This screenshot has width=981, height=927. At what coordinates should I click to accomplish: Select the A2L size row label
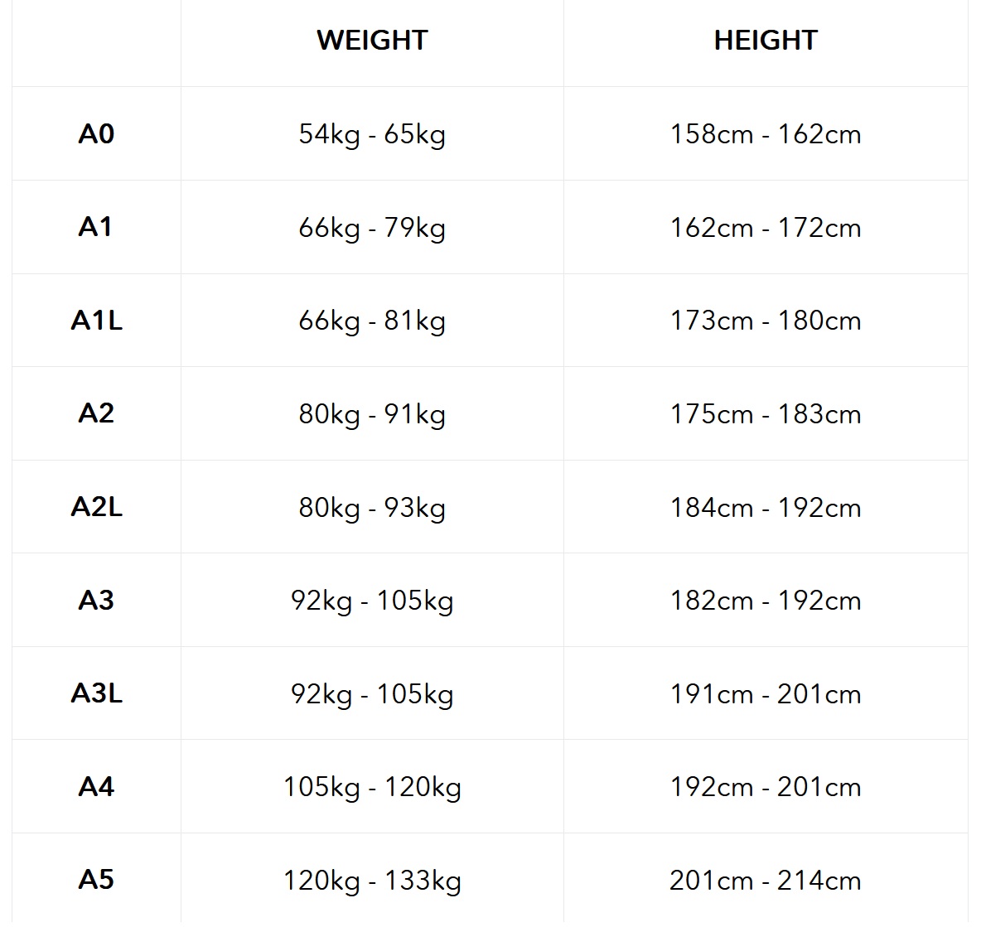(96, 507)
